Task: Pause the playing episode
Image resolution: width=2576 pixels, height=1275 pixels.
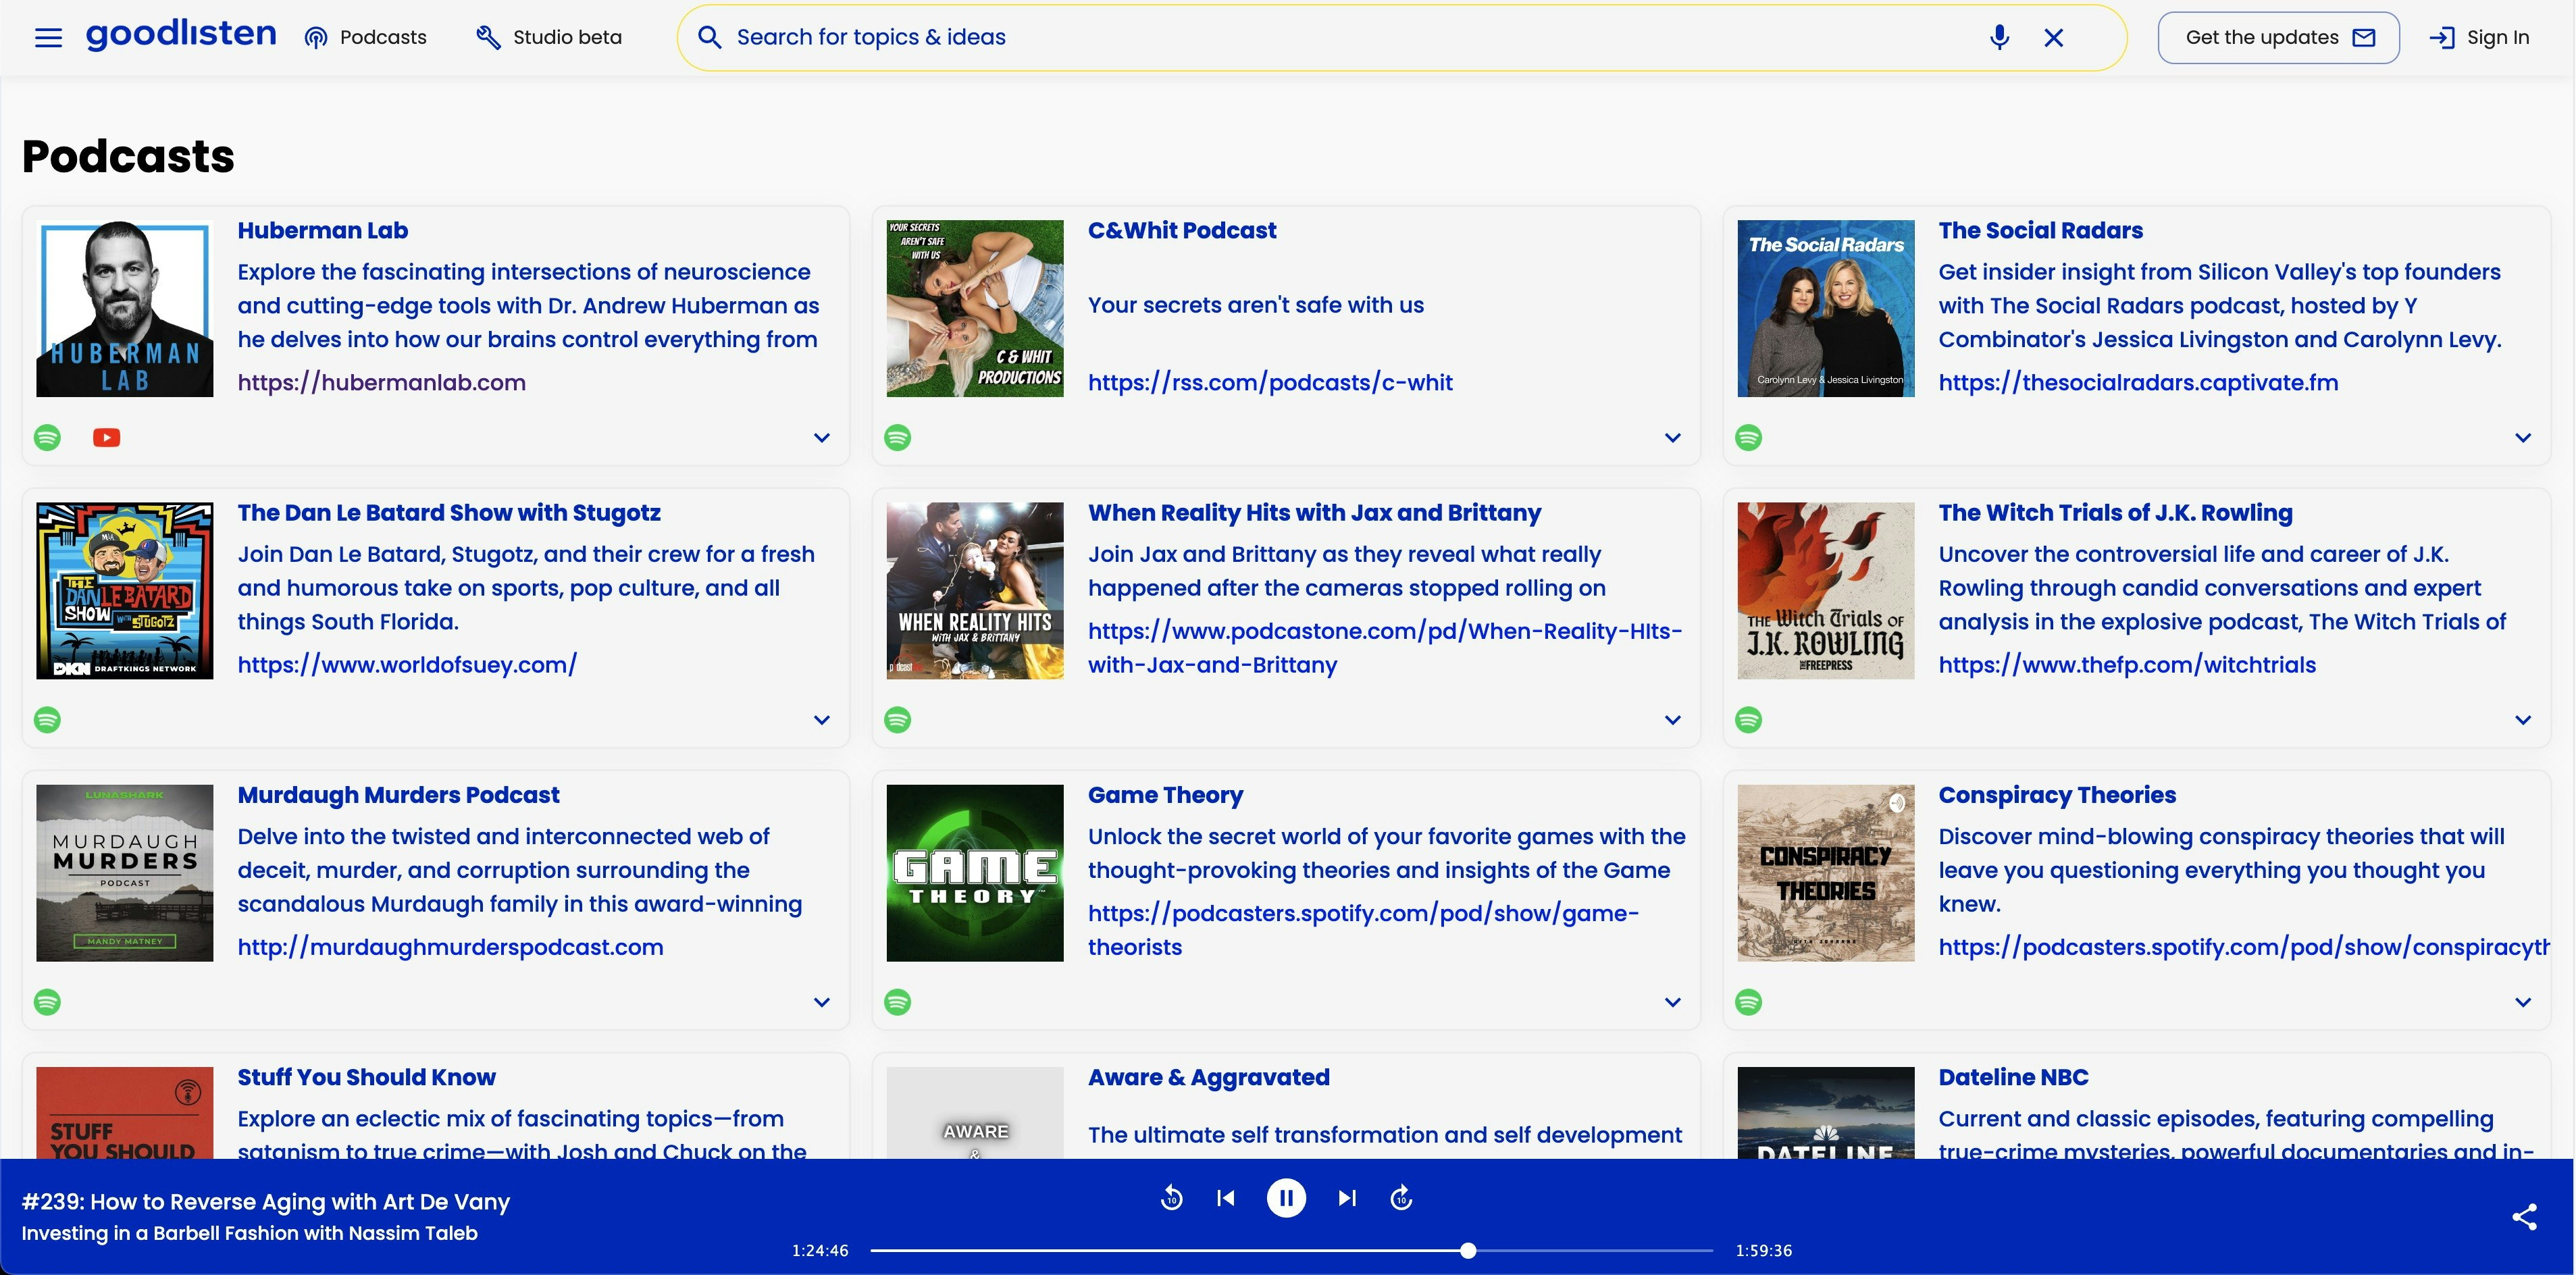Action: 1286,1197
